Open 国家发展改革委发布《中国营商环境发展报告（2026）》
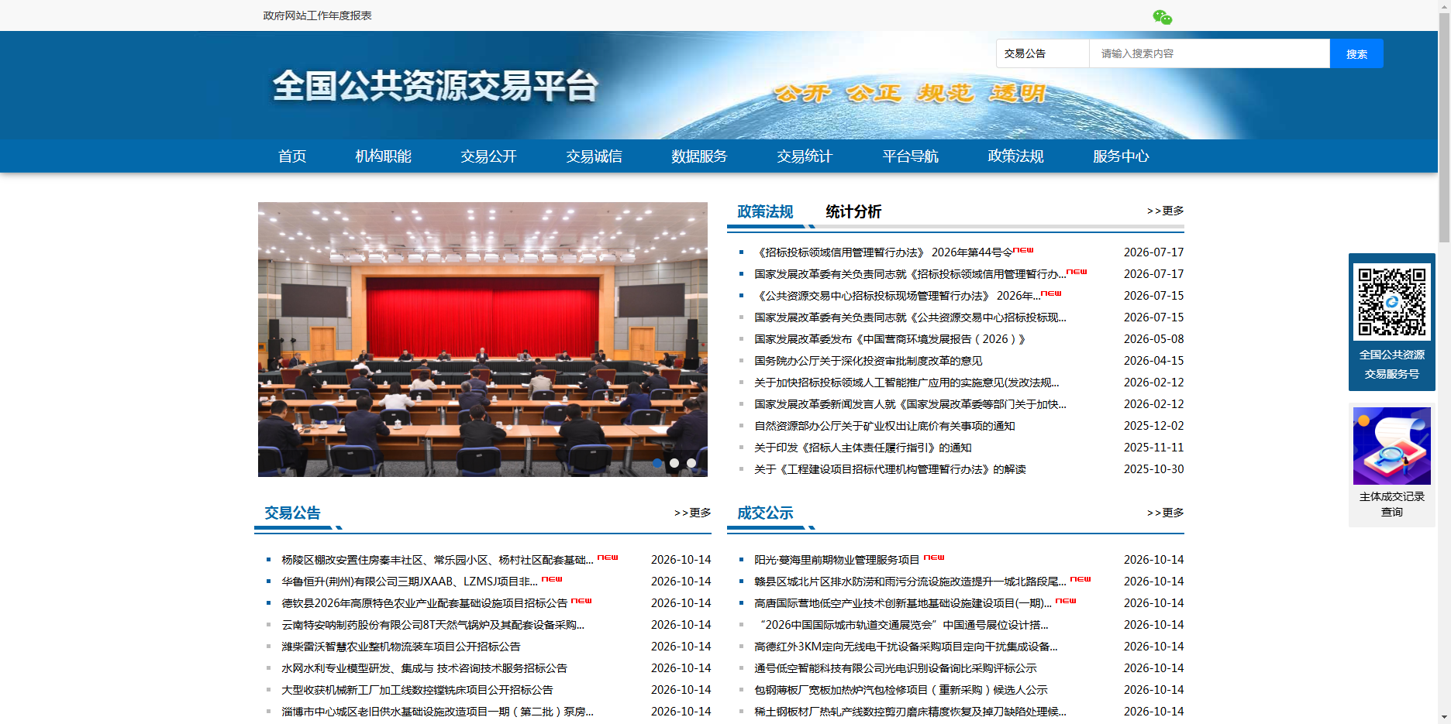The height and width of the screenshot is (724, 1451). point(890,339)
